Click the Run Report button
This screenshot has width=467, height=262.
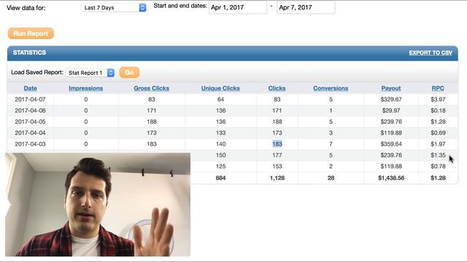click(x=31, y=33)
